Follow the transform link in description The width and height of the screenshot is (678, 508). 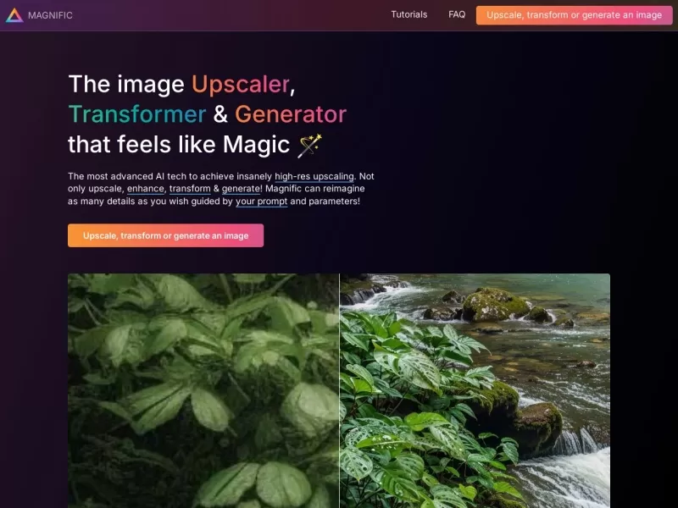(x=190, y=189)
